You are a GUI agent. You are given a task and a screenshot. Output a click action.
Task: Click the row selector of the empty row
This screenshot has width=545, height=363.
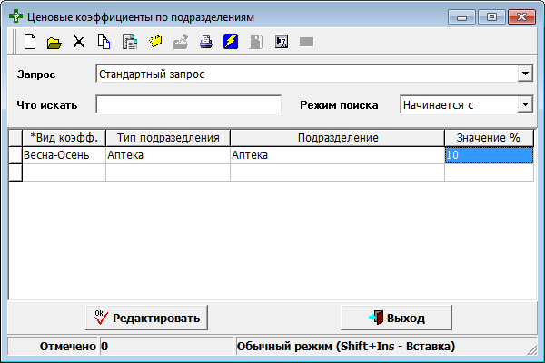point(15,172)
